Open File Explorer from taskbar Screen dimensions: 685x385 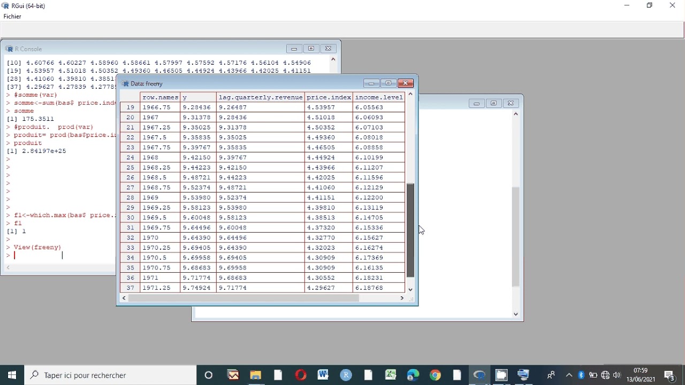coord(255,375)
